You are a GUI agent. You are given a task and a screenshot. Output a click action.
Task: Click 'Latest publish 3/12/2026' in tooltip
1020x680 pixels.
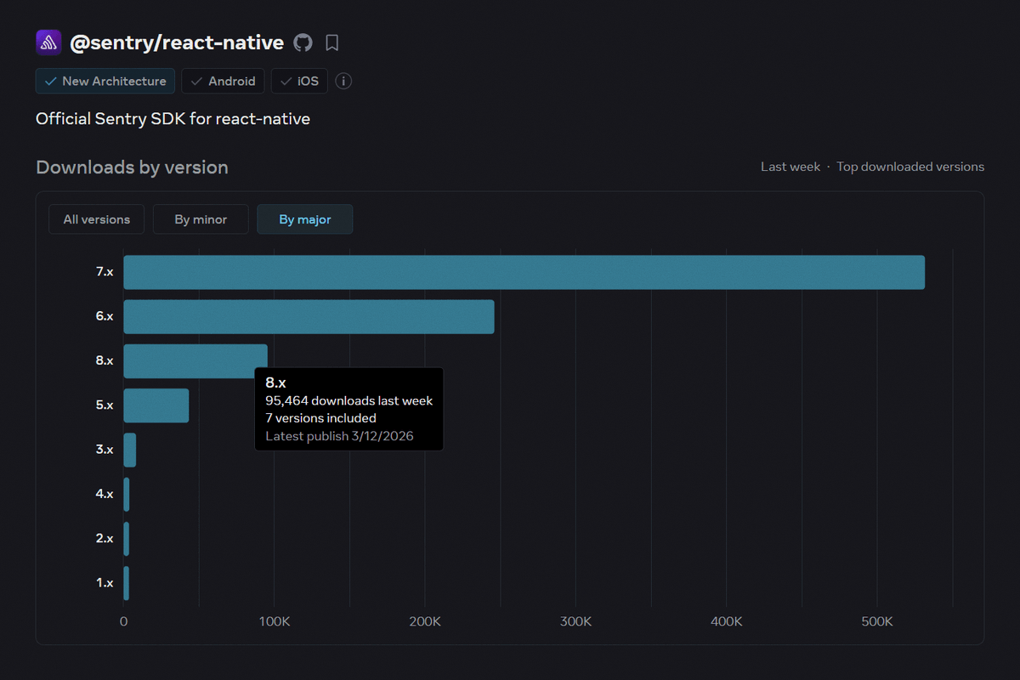click(340, 436)
